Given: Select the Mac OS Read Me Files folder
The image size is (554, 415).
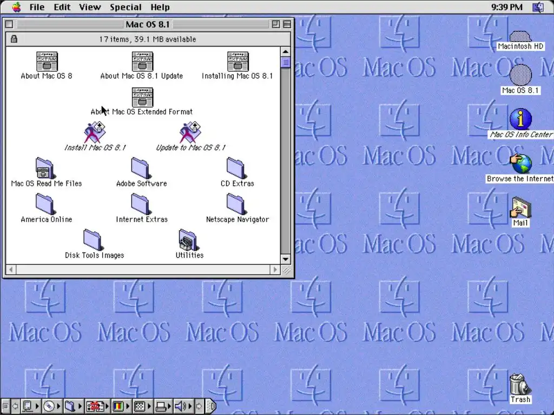Looking at the screenshot, I should point(45,169).
